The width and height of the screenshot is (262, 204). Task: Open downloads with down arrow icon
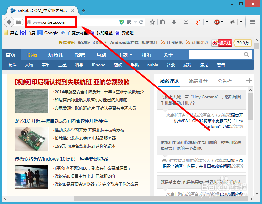click(x=174, y=22)
